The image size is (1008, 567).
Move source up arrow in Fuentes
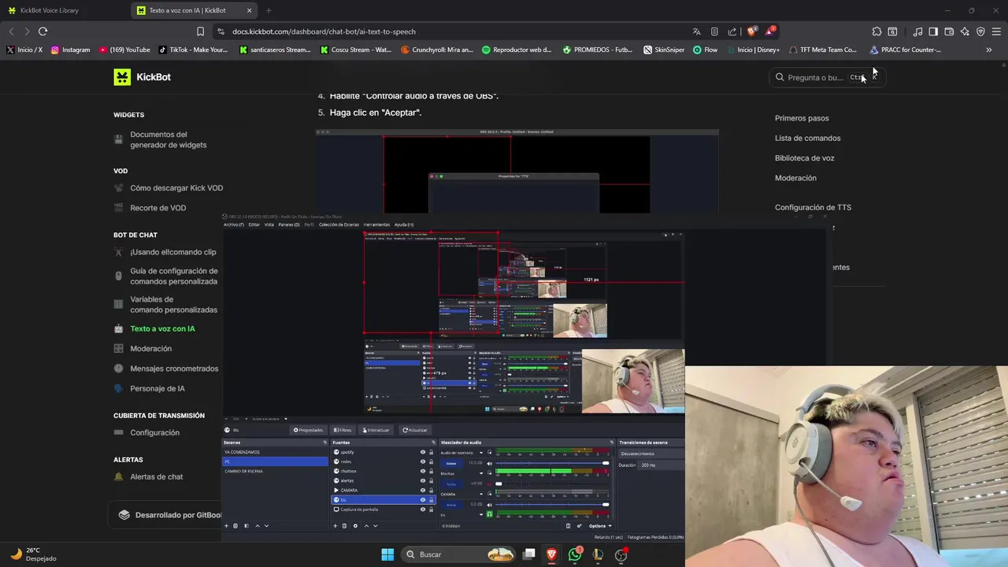point(366,525)
